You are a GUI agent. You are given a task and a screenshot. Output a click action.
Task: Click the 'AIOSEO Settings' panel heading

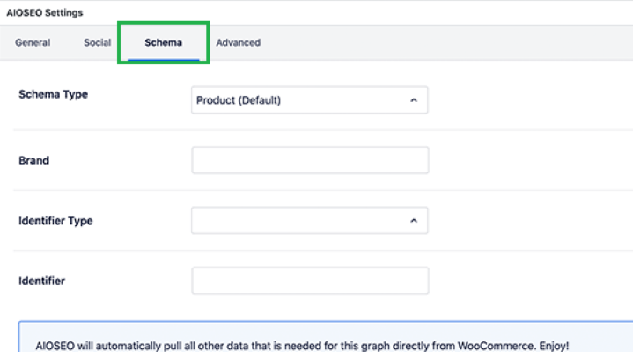point(44,12)
